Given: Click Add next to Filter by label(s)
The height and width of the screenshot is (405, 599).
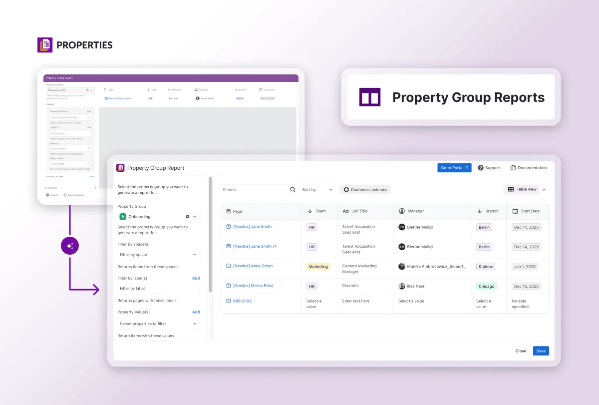Looking at the screenshot, I should pos(196,278).
